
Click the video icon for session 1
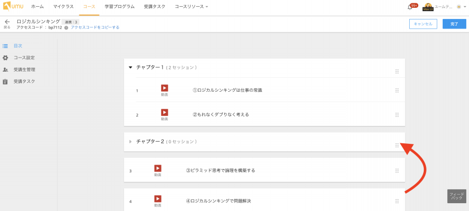(x=164, y=88)
